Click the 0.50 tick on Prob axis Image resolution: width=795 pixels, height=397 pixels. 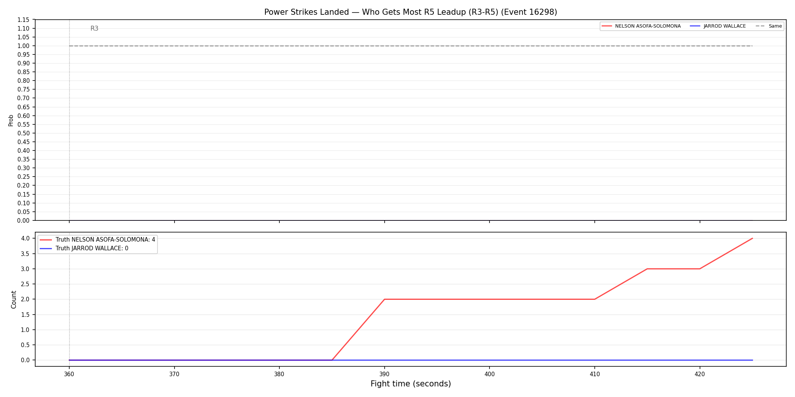(x=23, y=133)
